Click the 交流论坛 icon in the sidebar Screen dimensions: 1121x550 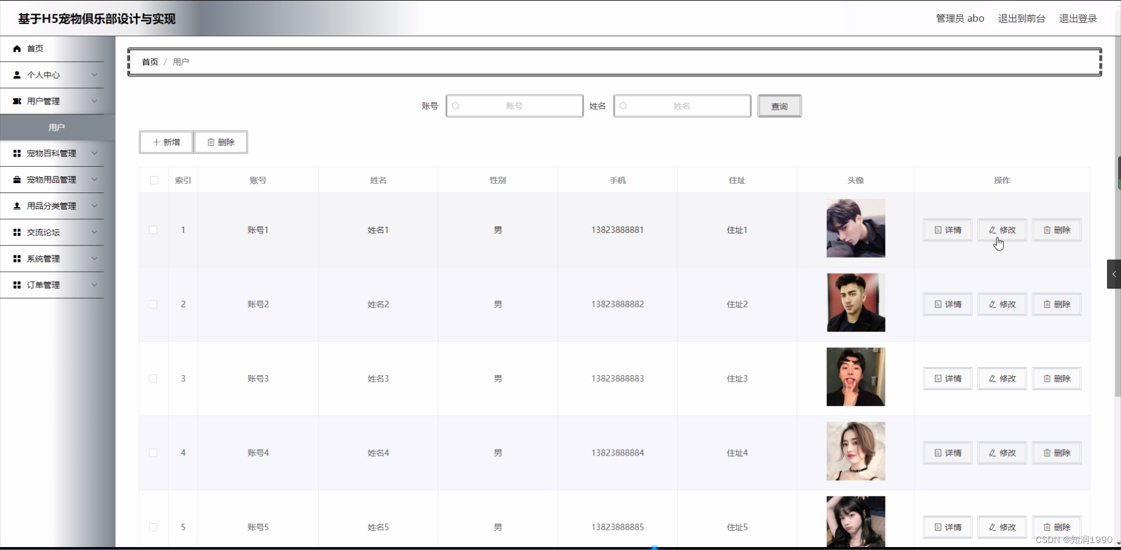16,232
